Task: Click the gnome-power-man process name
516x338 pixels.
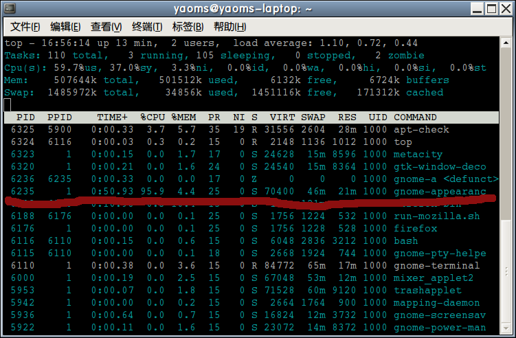Action: click(440, 328)
